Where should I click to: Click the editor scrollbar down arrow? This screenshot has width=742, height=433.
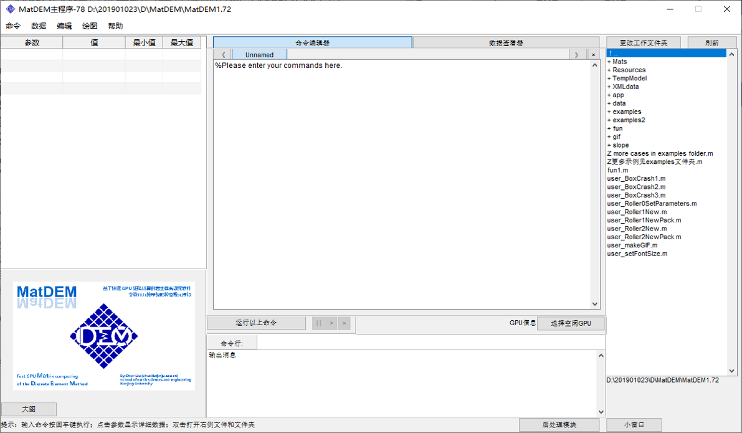point(595,304)
